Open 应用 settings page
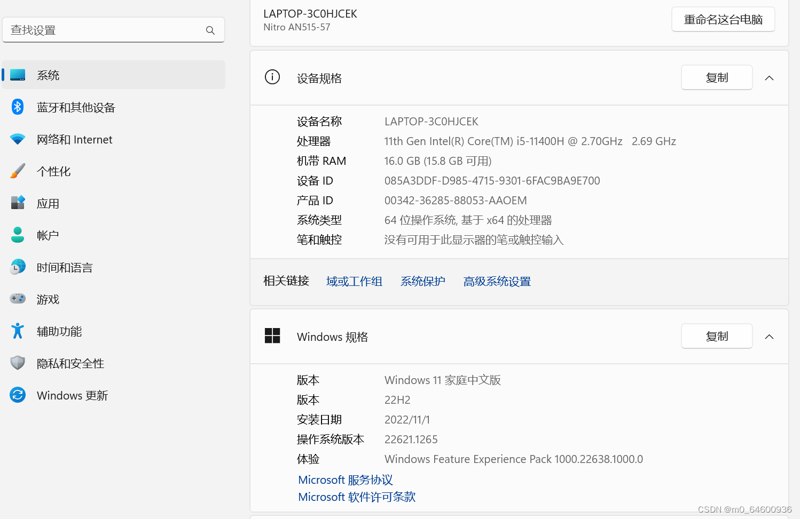The height and width of the screenshot is (519, 800). 114,203
